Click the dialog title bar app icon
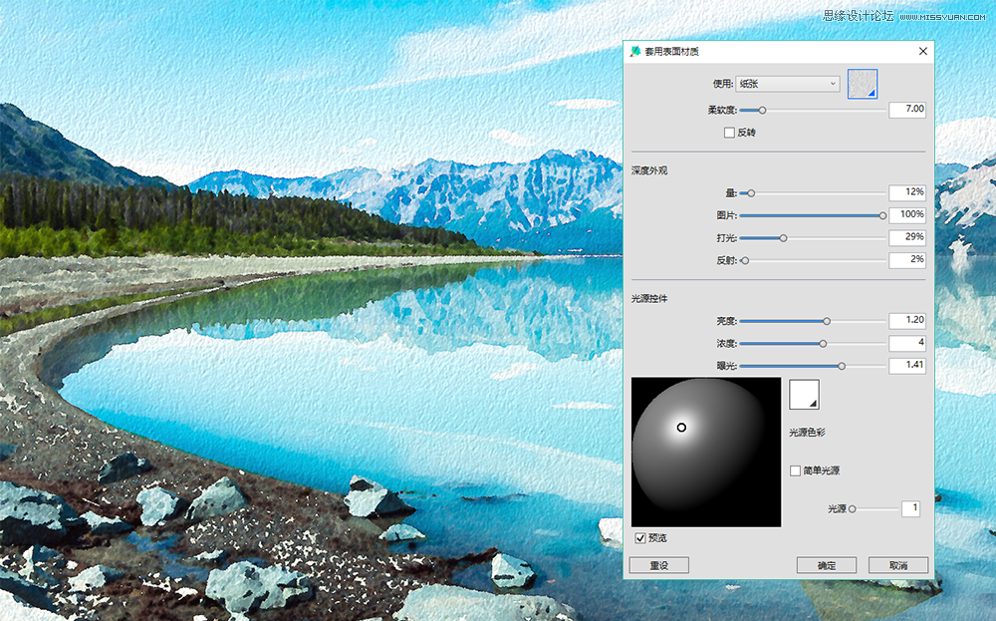 click(634, 52)
